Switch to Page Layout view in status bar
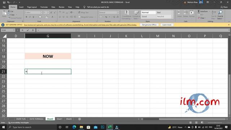The image size is (231, 130). [196, 123]
